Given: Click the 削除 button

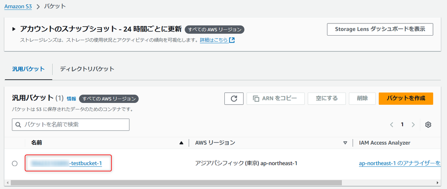Looking at the screenshot, I should click(x=362, y=99).
